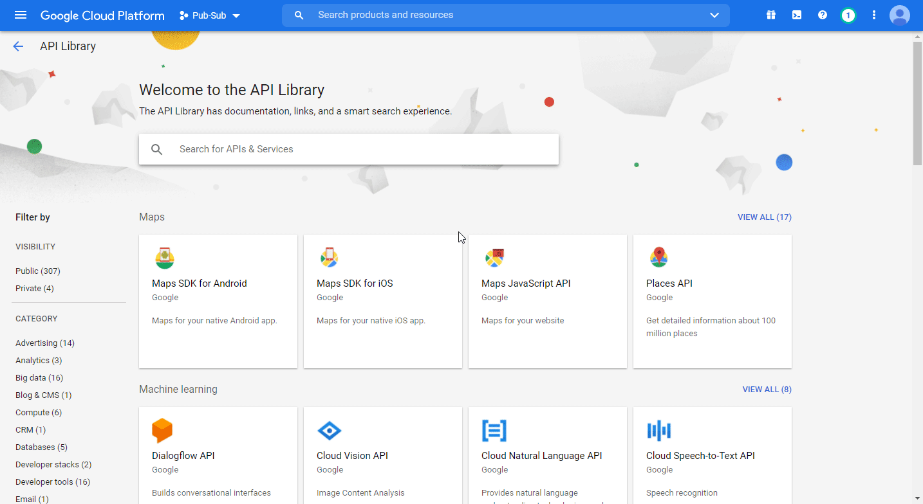Filter by Analytics category

[39, 361]
